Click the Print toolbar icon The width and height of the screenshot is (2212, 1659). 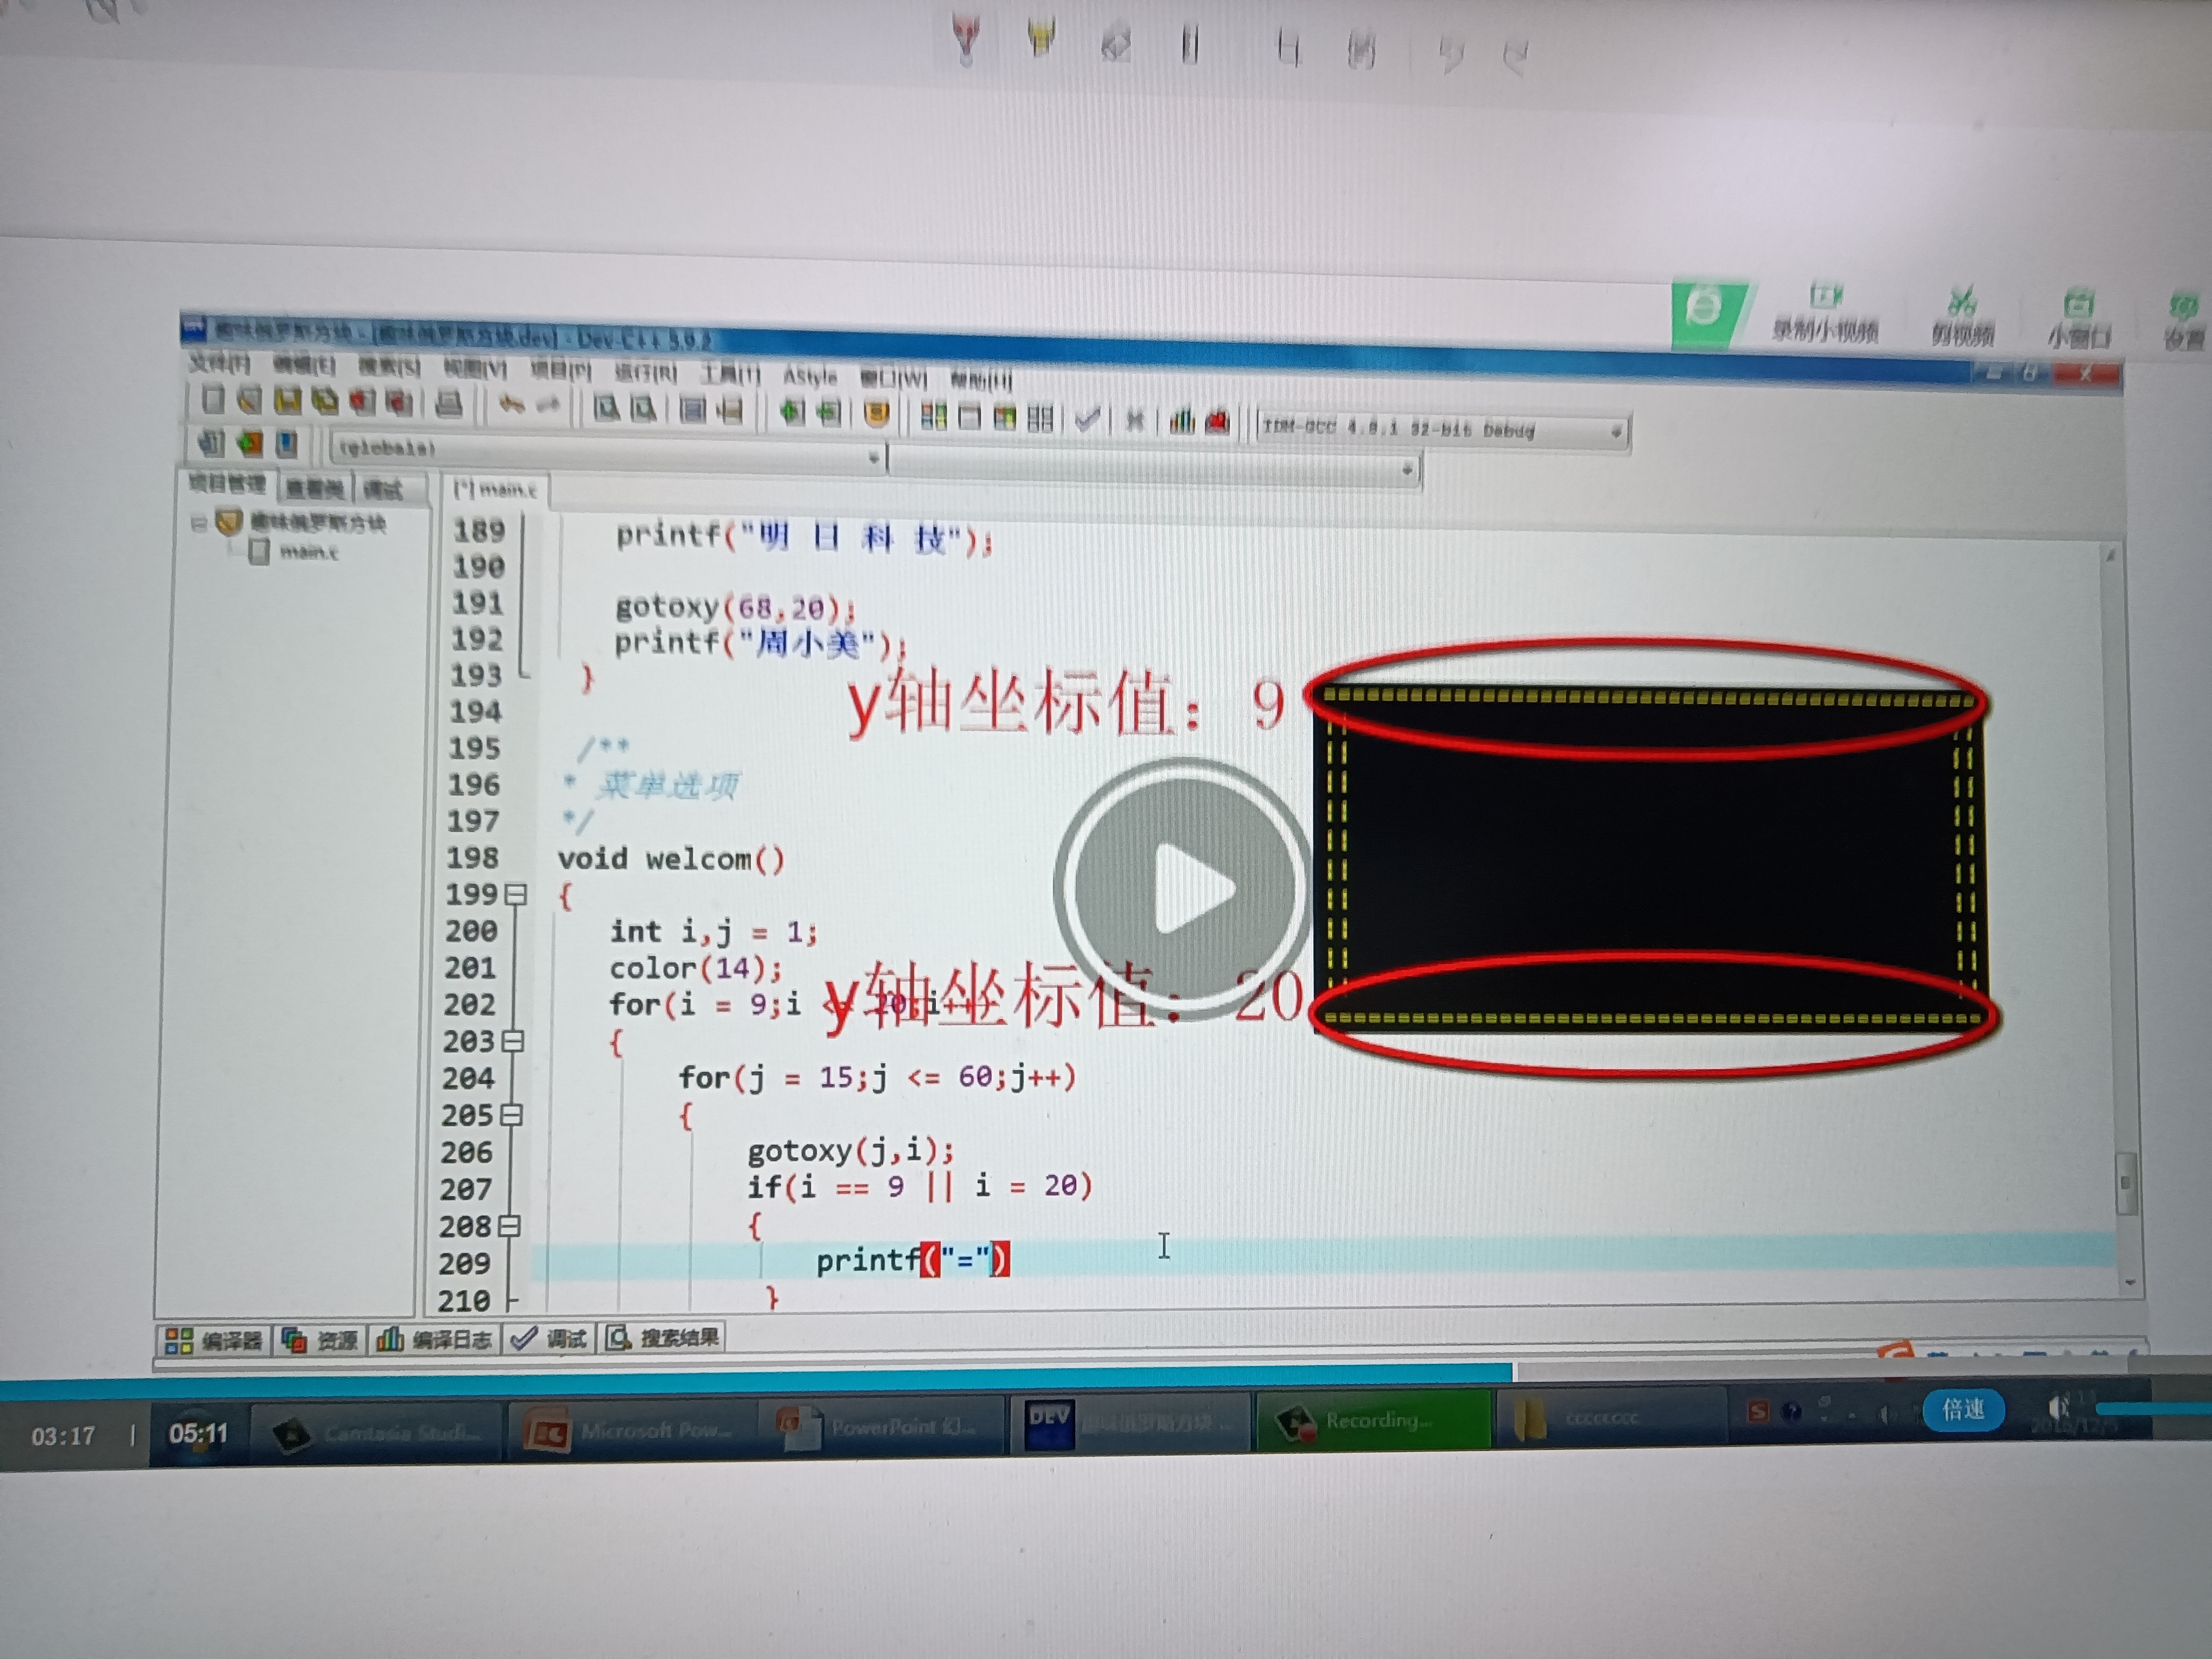(449, 404)
